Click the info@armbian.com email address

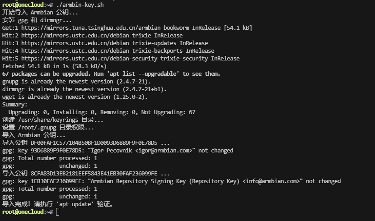272,181
